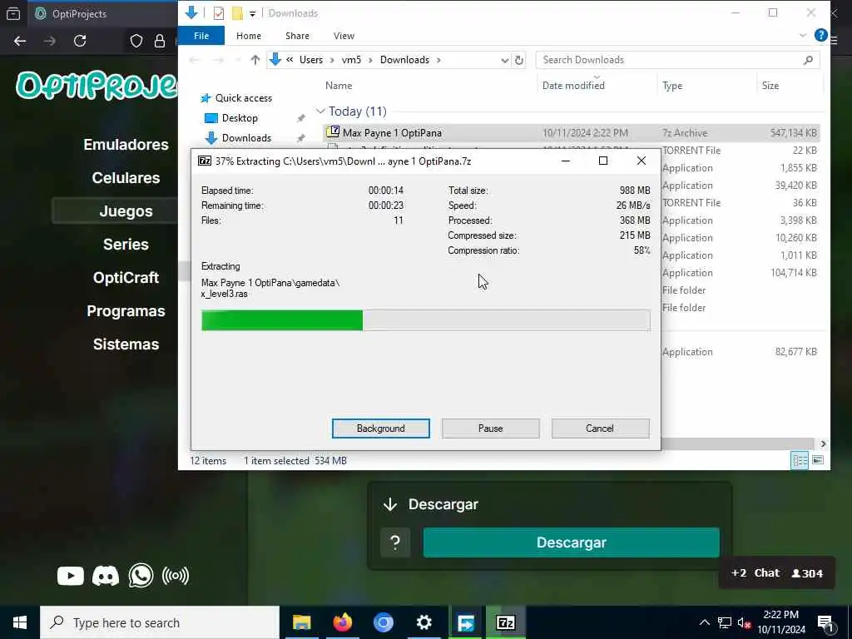Image resolution: width=852 pixels, height=639 pixels.
Task: Click the Properties checkmark quick toolbar icon
Action: click(x=219, y=13)
